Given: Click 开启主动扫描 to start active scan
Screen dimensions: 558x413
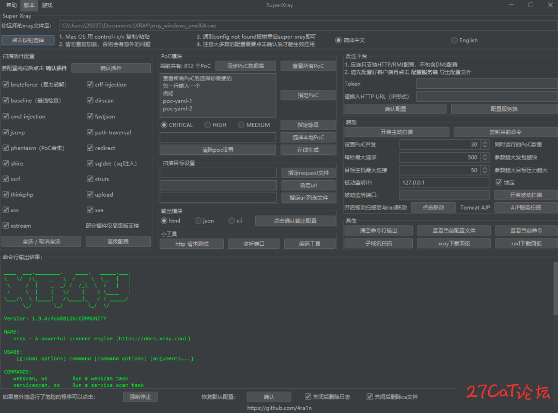Looking at the screenshot, I should coord(397,132).
